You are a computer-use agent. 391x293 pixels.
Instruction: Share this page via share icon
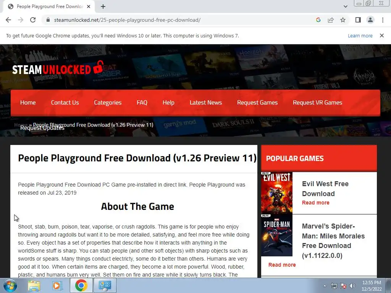(331, 20)
